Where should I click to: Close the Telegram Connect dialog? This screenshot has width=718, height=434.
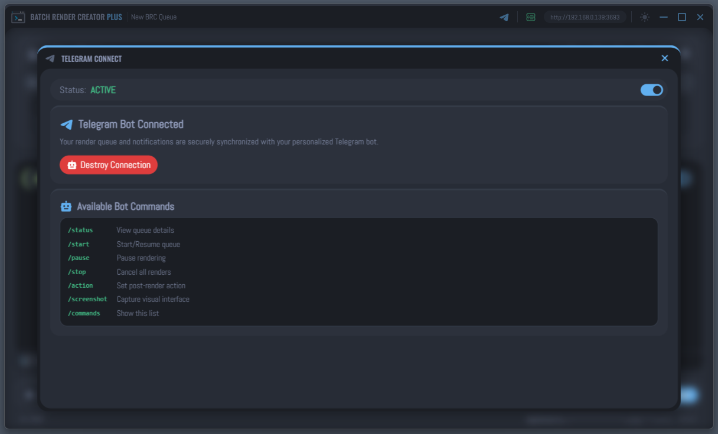[x=665, y=58]
